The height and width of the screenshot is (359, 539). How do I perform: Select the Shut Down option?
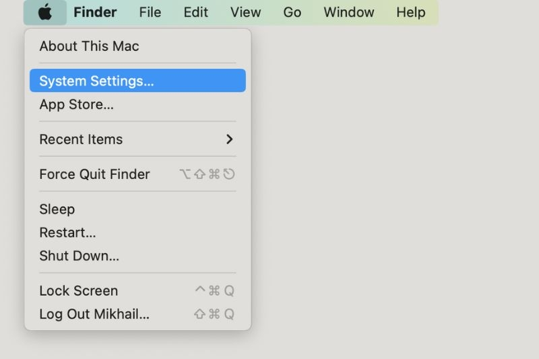(x=79, y=256)
